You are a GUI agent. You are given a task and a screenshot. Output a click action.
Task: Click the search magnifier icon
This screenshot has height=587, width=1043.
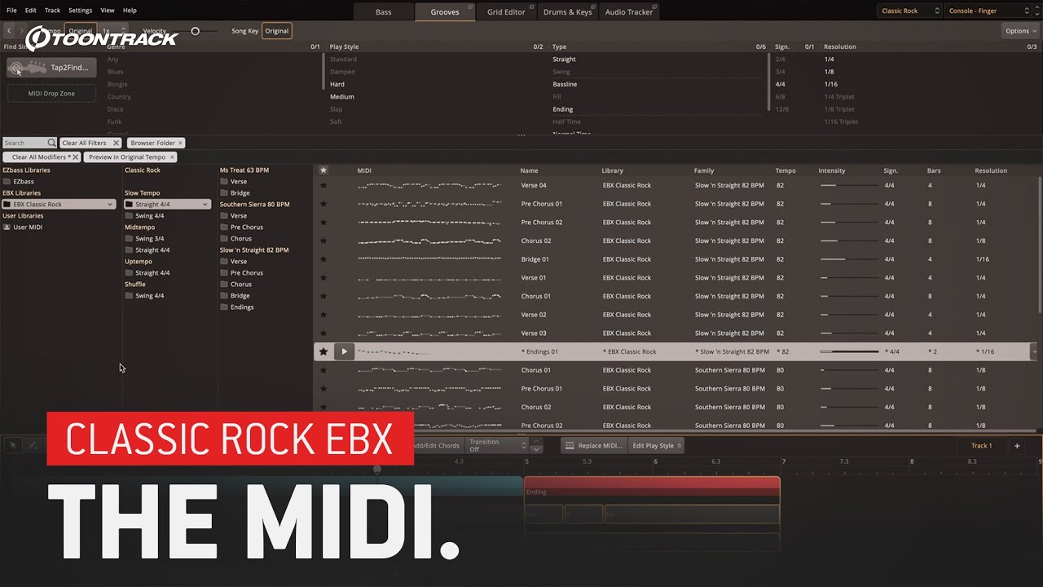click(x=51, y=143)
